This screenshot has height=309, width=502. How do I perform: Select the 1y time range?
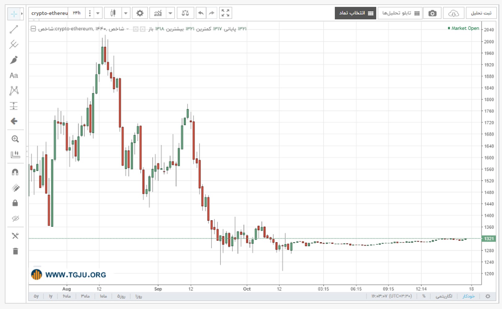pyautogui.click(x=51, y=296)
